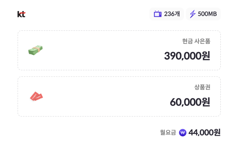
Task: Click the 월요금 label
Action: (168, 133)
